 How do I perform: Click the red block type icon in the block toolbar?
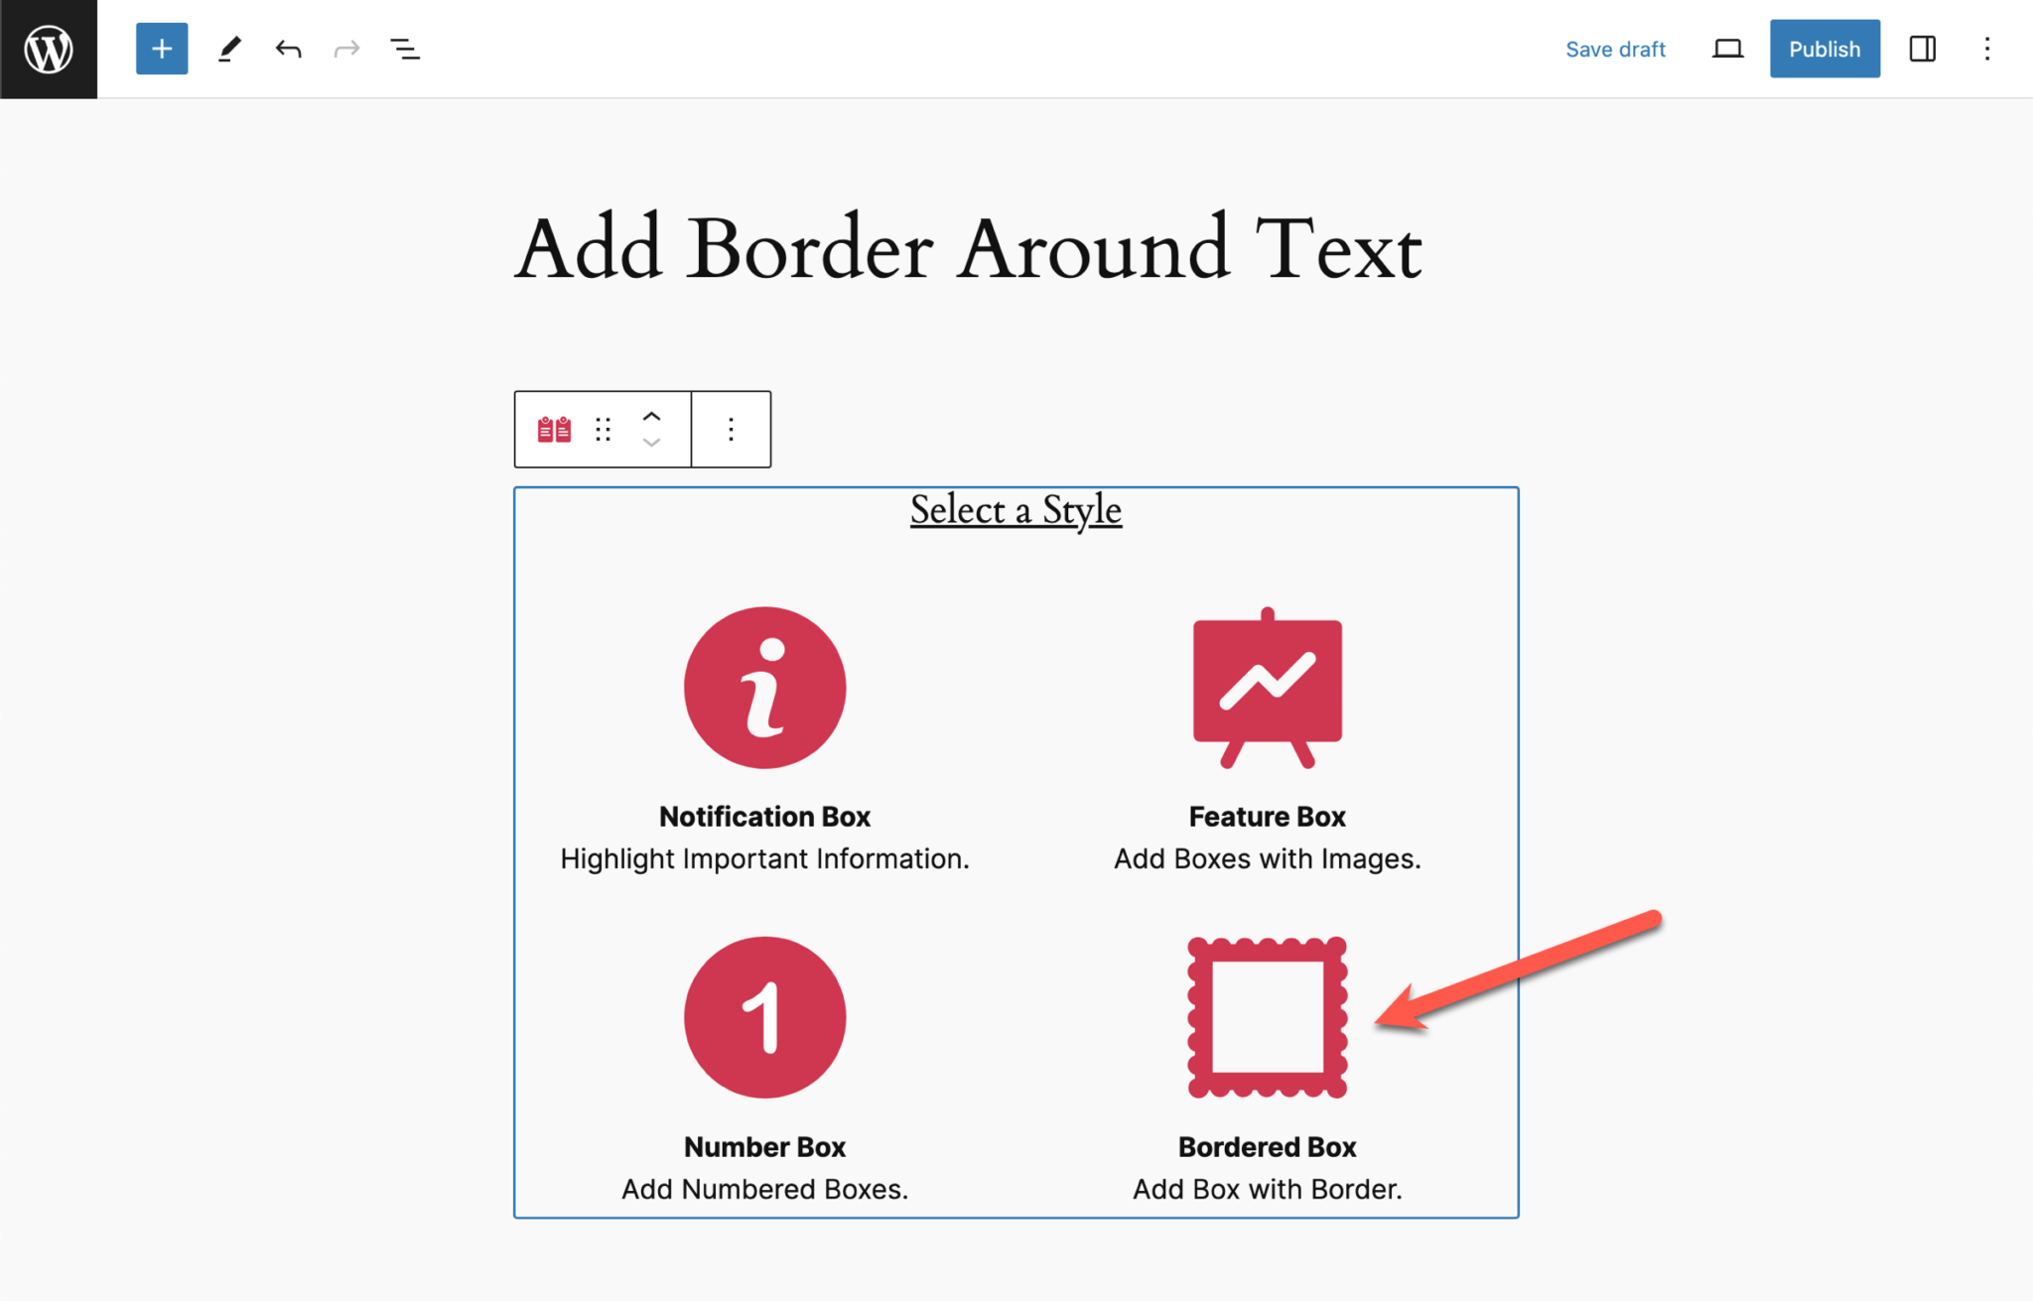tap(552, 429)
